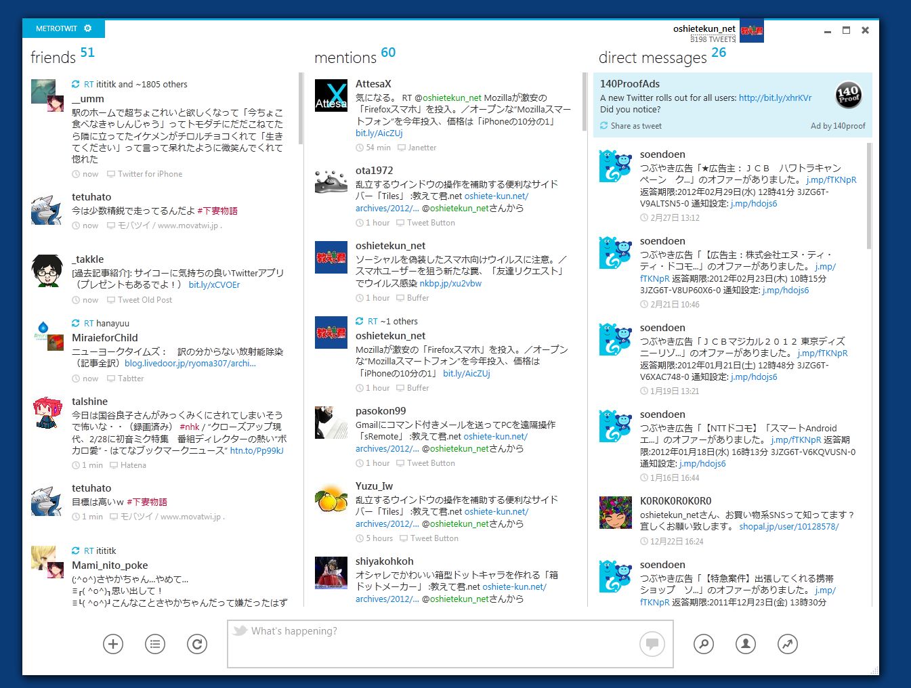Click retweet icon by RT hanayuu
This screenshot has height=688, width=911.
76,324
